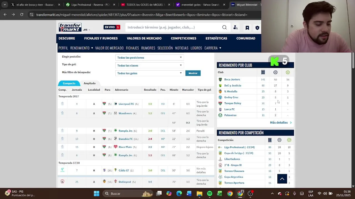The image size is (355, 199).
Task: Open File Explorer from the taskbar
Action: (199, 193)
